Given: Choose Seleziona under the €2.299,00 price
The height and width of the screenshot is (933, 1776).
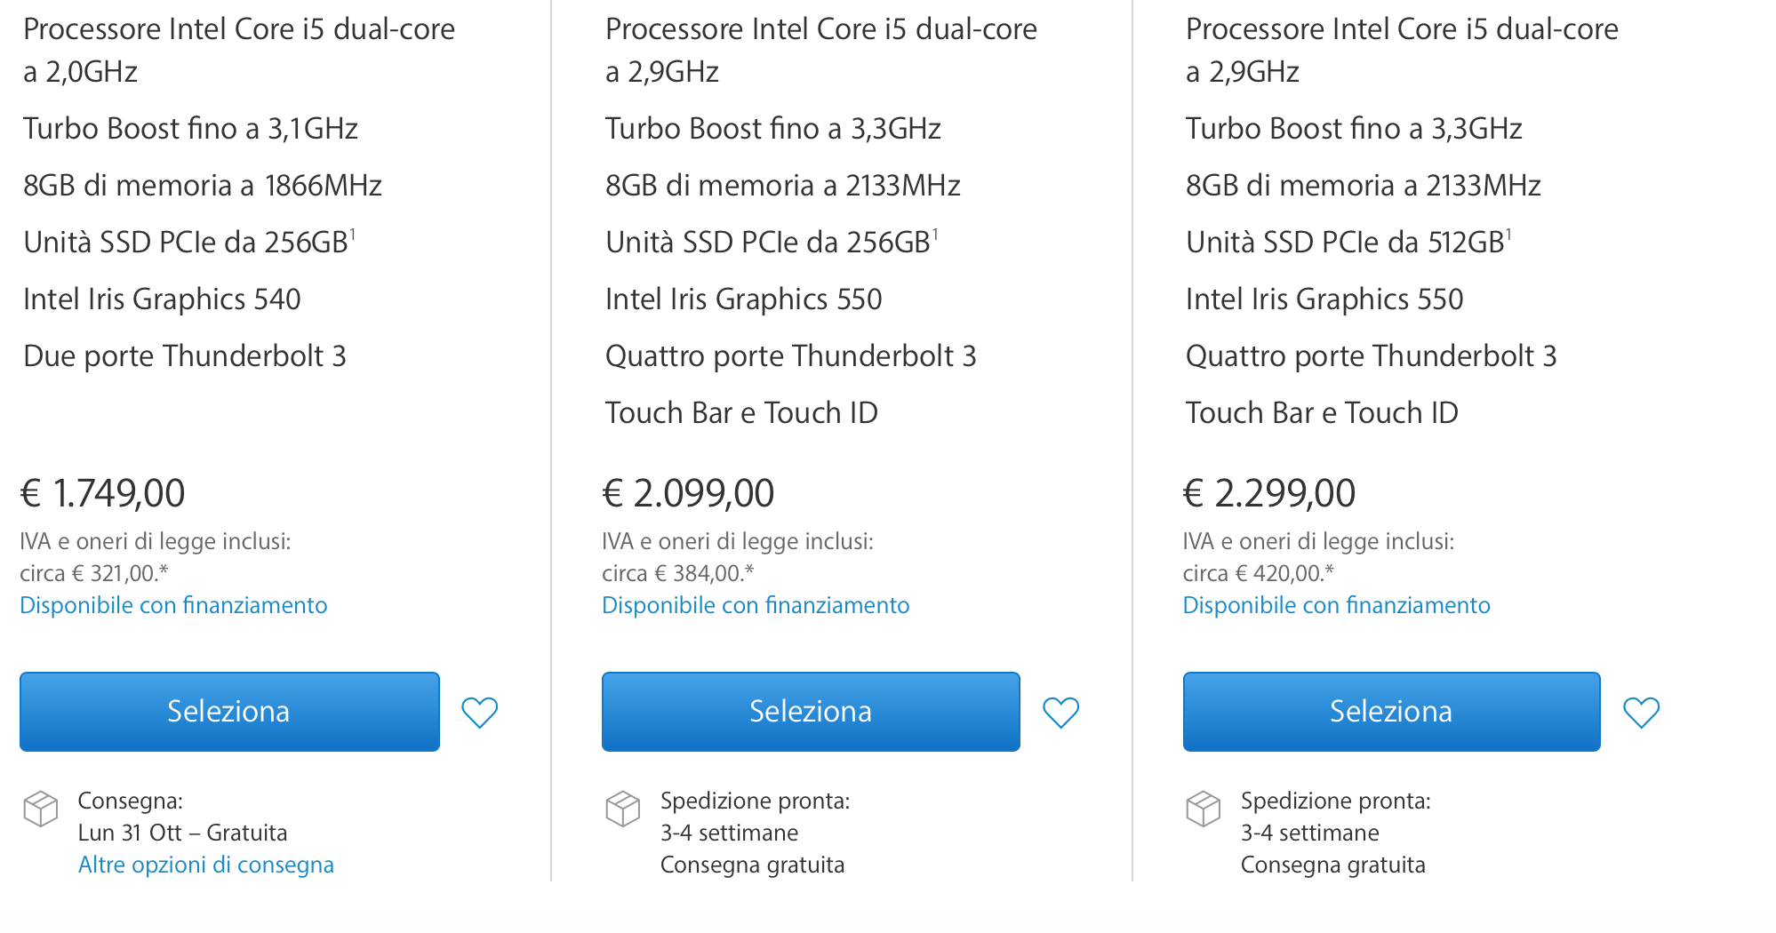Looking at the screenshot, I should click(x=1391, y=711).
